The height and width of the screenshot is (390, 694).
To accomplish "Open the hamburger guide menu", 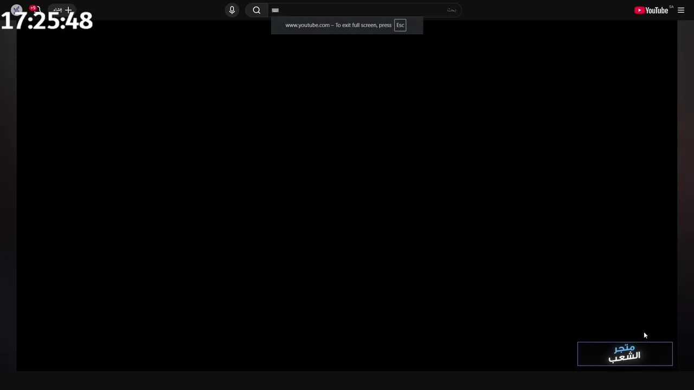I will click(x=681, y=10).
